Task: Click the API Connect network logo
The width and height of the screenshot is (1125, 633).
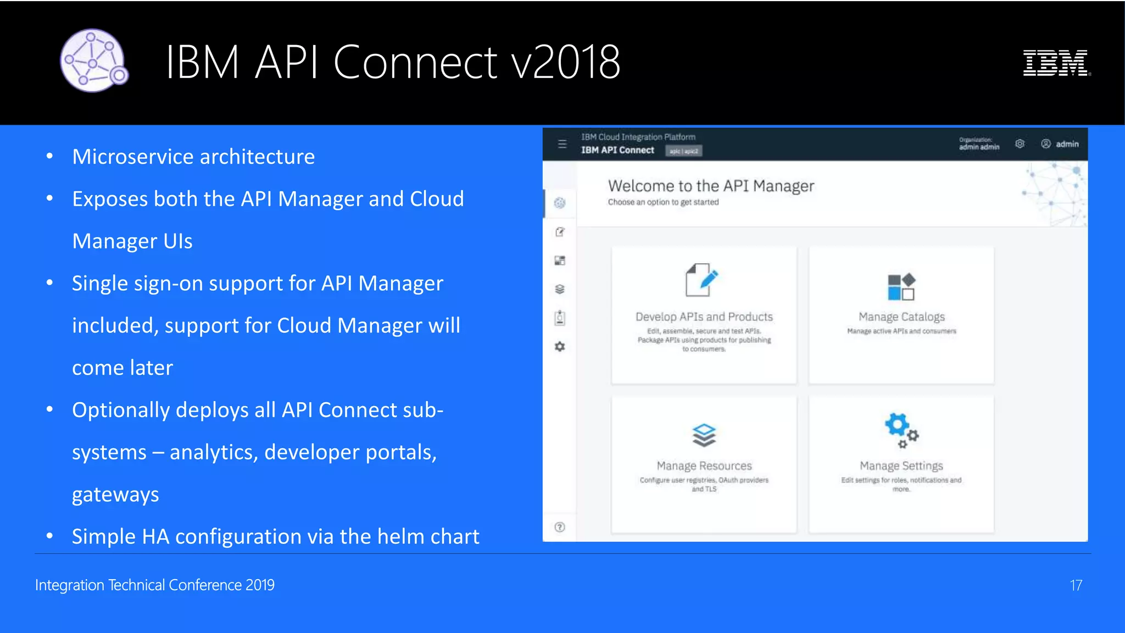Action: [x=94, y=60]
